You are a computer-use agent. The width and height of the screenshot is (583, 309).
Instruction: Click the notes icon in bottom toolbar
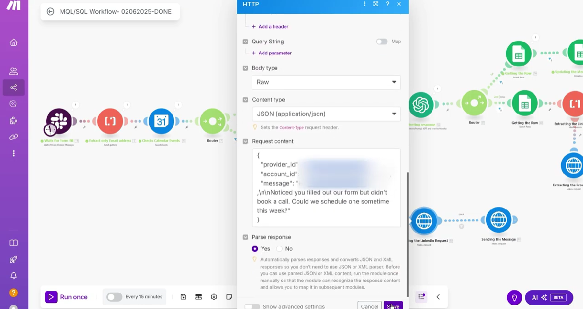pyautogui.click(x=229, y=297)
